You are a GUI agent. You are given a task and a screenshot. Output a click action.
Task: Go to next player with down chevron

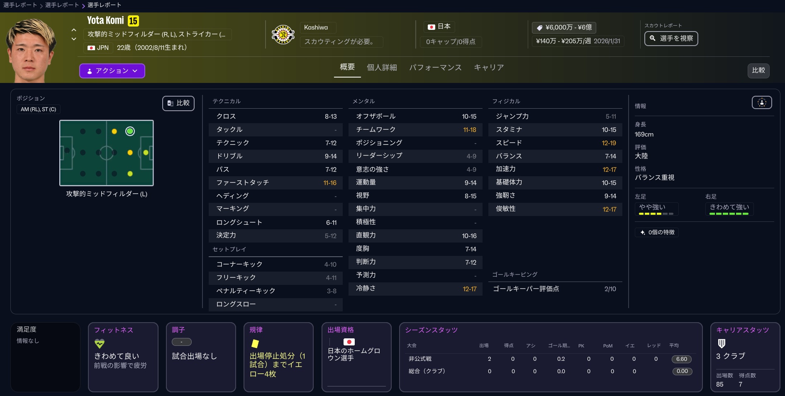(x=74, y=39)
